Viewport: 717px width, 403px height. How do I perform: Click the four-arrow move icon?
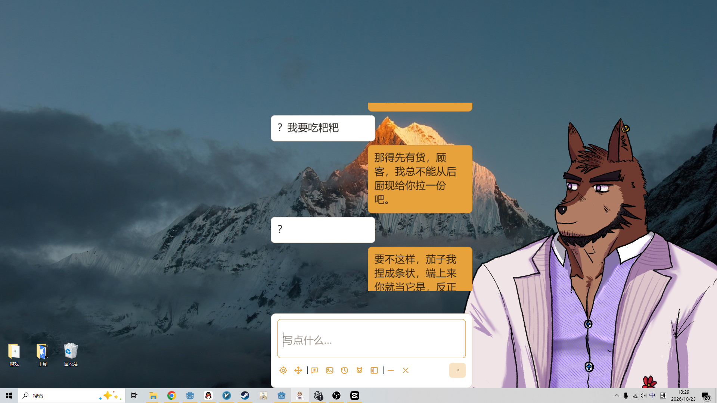coord(298,370)
